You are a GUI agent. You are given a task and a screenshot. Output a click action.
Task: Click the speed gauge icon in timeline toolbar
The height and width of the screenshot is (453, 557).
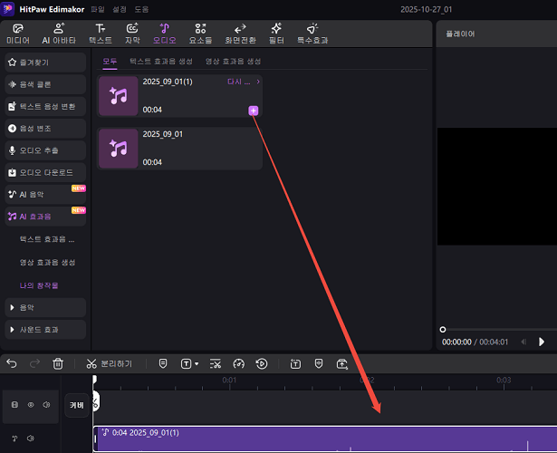pyautogui.click(x=239, y=363)
